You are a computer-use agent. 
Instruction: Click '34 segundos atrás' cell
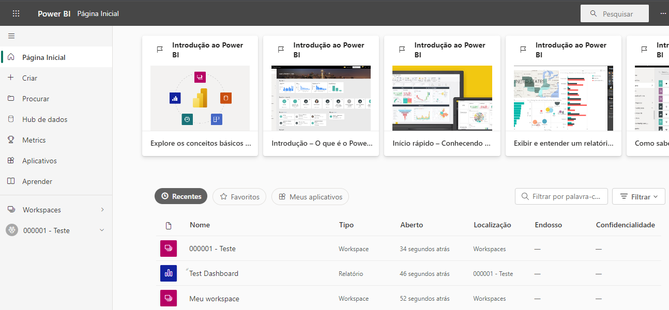pyautogui.click(x=424, y=249)
